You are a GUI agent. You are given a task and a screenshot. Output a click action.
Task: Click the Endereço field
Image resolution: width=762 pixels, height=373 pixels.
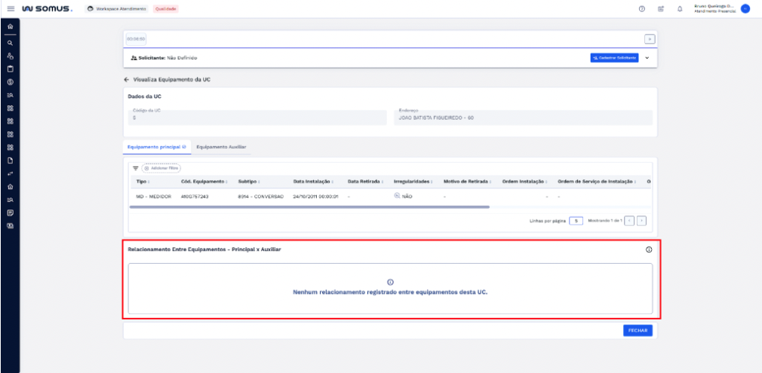pos(523,118)
